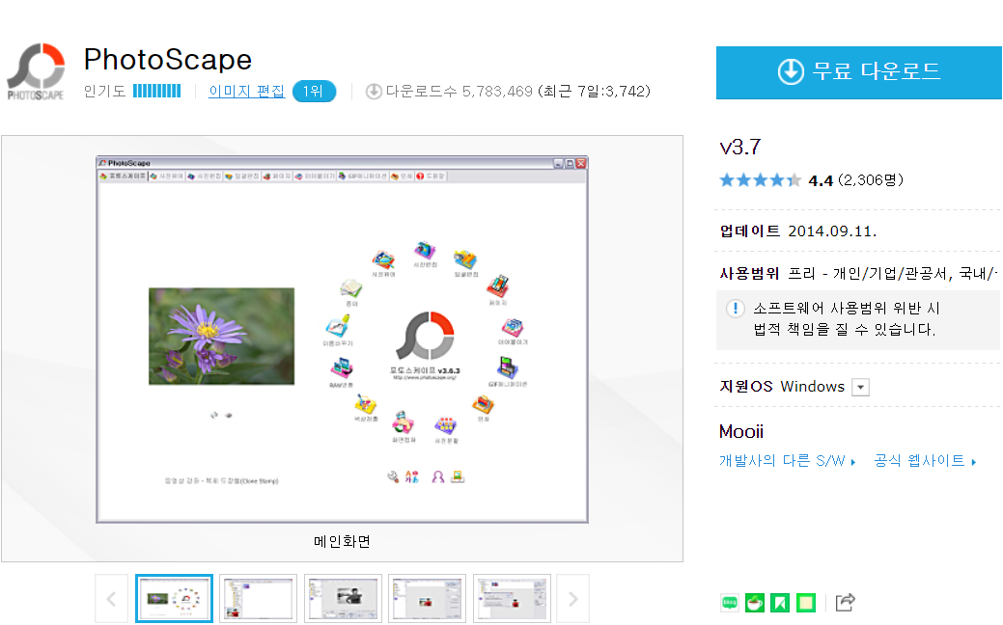Show next screenshot thumbnails with right chevron

(x=572, y=599)
